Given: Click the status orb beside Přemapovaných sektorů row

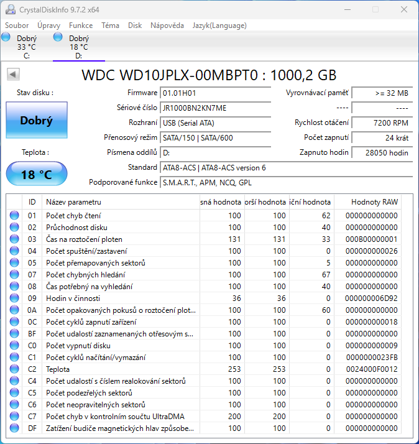Looking at the screenshot, I should pos(14,263).
